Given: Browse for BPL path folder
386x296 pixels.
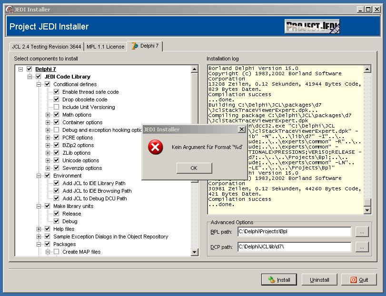Looking at the screenshot, I should point(362,232).
